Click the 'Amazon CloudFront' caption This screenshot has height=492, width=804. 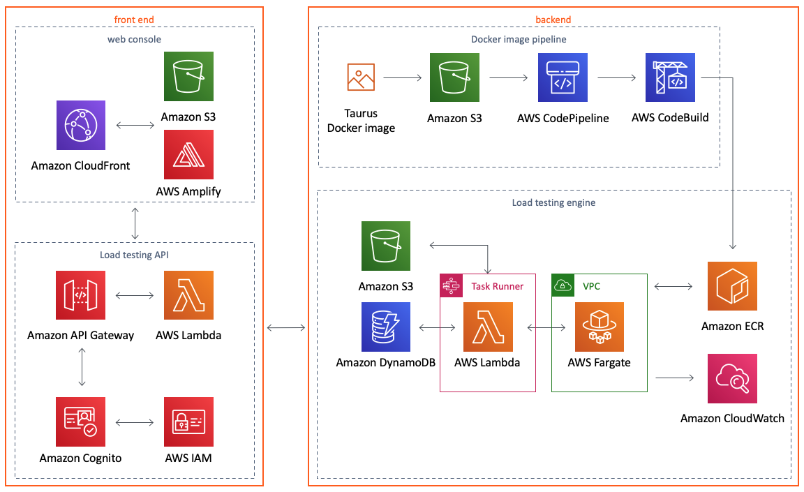point(80,165)
